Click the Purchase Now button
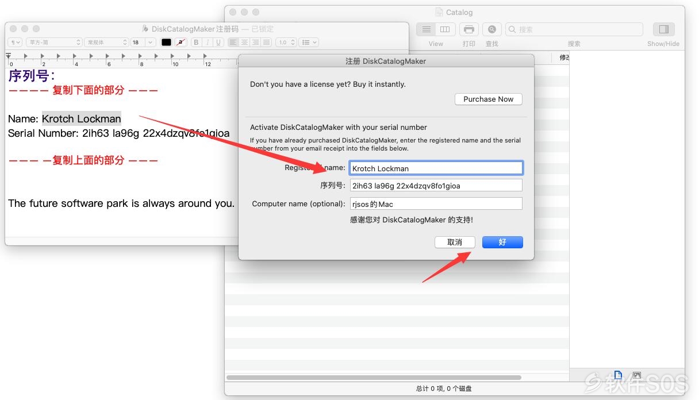 click(489, 99)
